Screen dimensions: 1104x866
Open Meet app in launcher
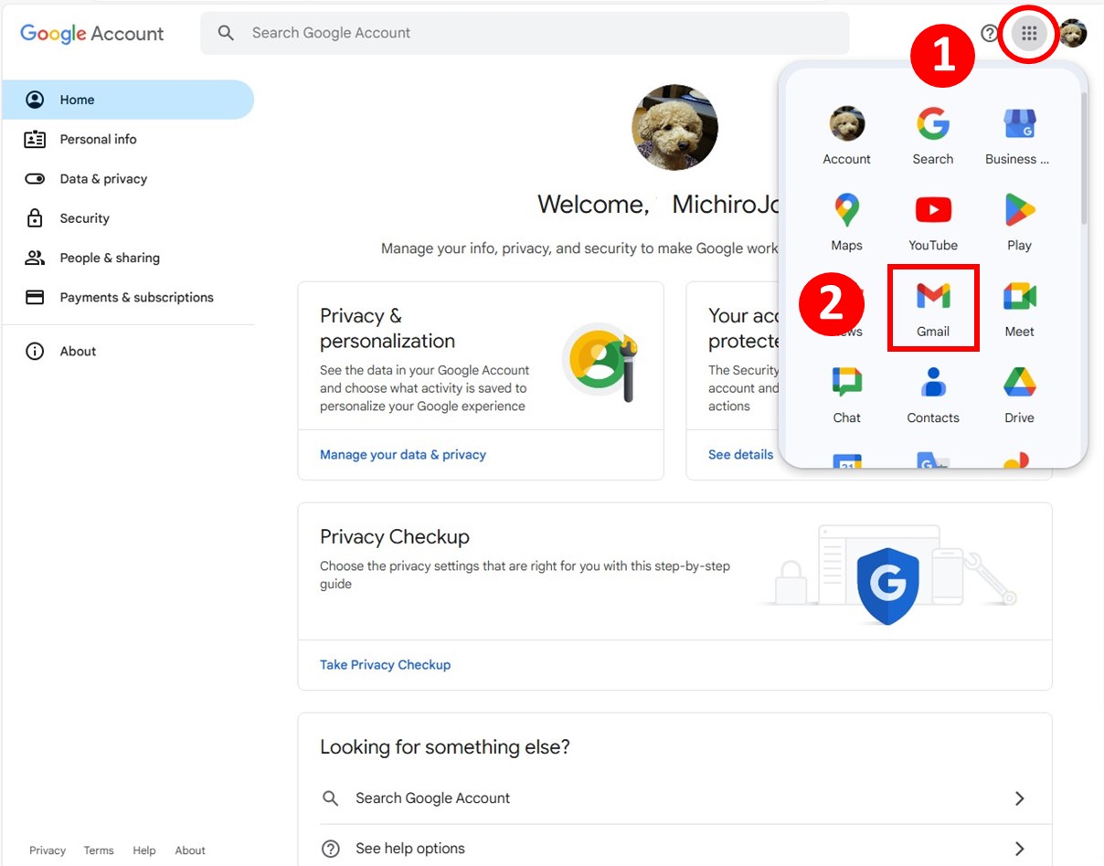[1019, 309]
